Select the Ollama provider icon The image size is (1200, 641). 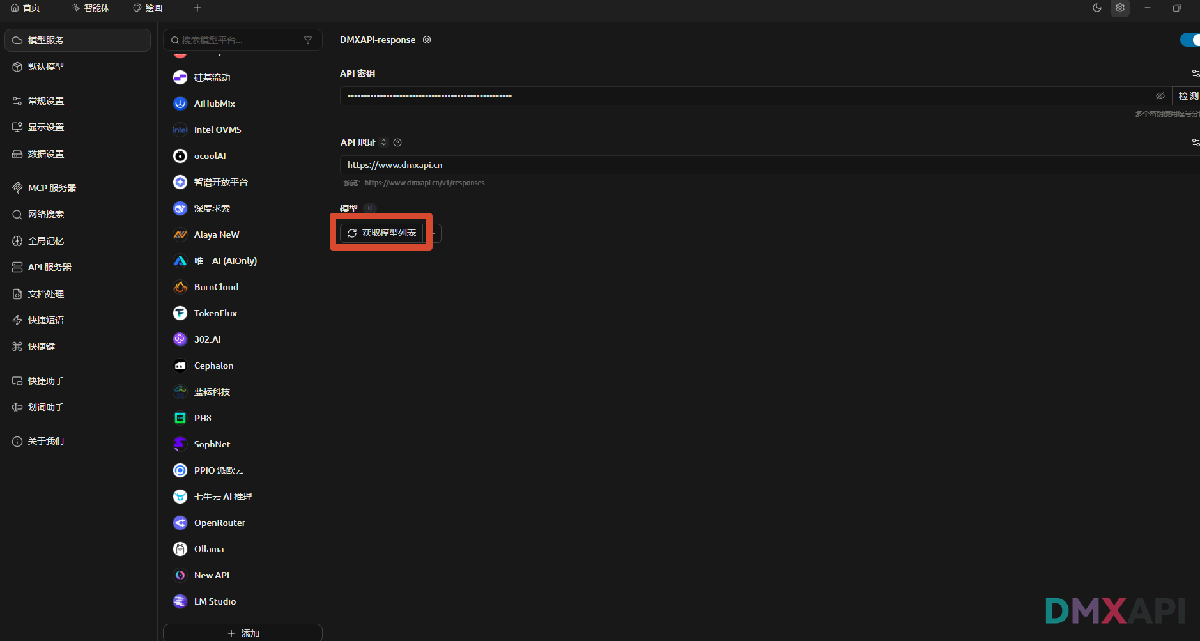180,549
